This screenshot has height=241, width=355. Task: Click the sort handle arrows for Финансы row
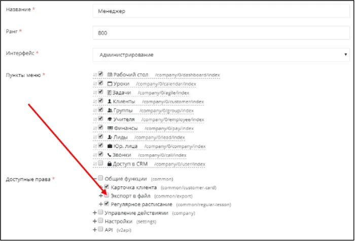point(95,128)
